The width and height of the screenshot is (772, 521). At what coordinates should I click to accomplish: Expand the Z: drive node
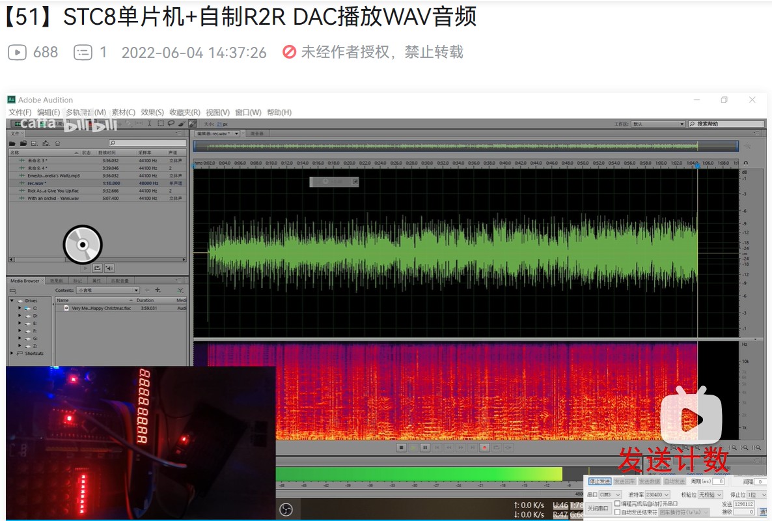[20, 346]
